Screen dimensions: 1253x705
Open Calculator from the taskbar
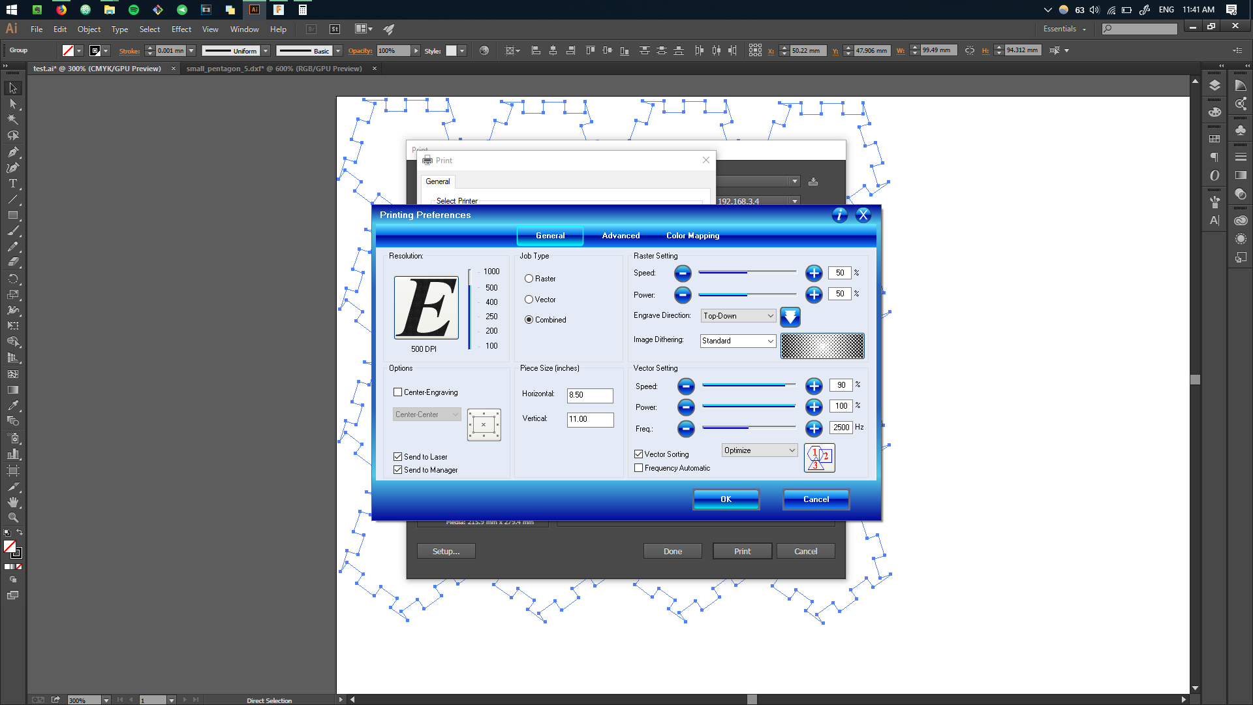302,10
